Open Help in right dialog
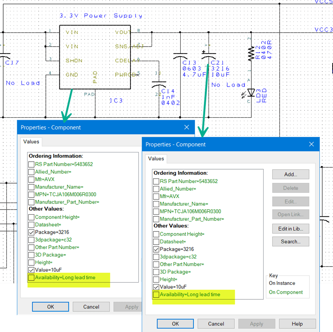The image size is (333, 332). (x=298, y=324)
